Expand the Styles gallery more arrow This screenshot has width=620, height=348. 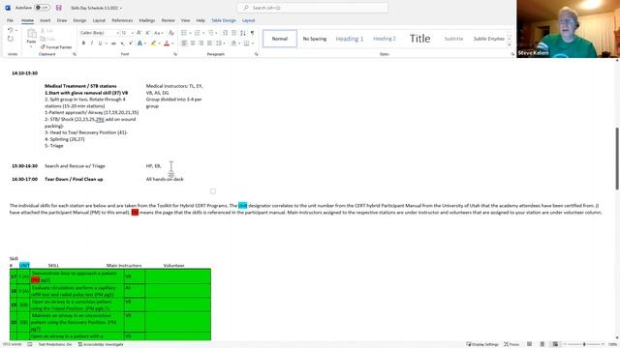[510, 44]
